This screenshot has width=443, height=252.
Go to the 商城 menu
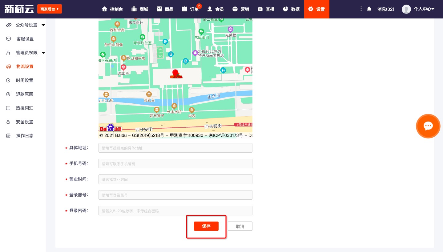pyautogui.click(x=140, y=9)
